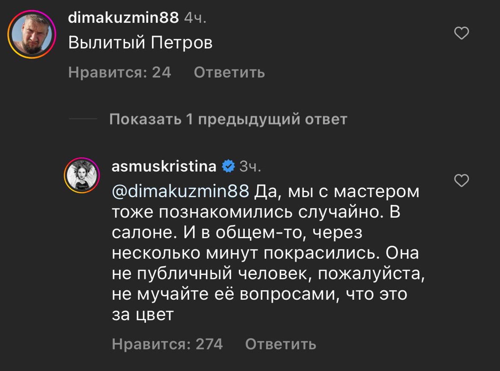Viewport: 500px width, 371px height.
Task: Click the "Вылитый Петров" comment text
Action: point(140,42)
